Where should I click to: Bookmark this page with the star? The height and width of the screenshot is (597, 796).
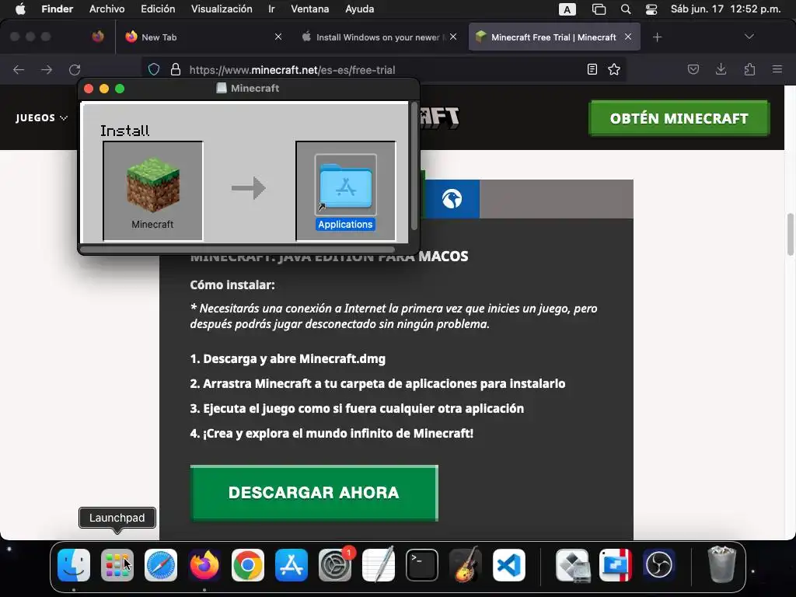[x=614, y=69]
